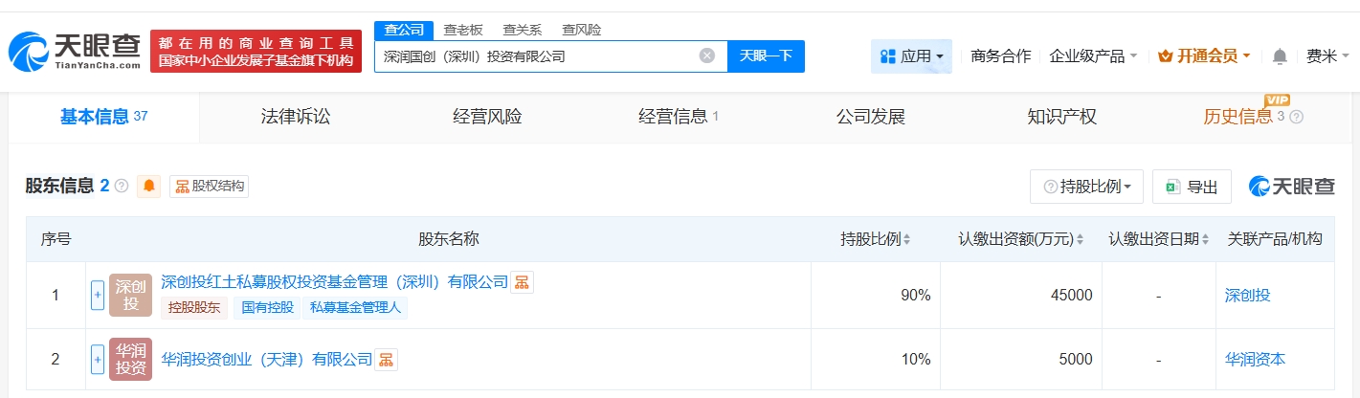Click the 华润投资 company logo thumbnail
The image size is (1360, 398).
pyautogui.click(x=130, y=360)
